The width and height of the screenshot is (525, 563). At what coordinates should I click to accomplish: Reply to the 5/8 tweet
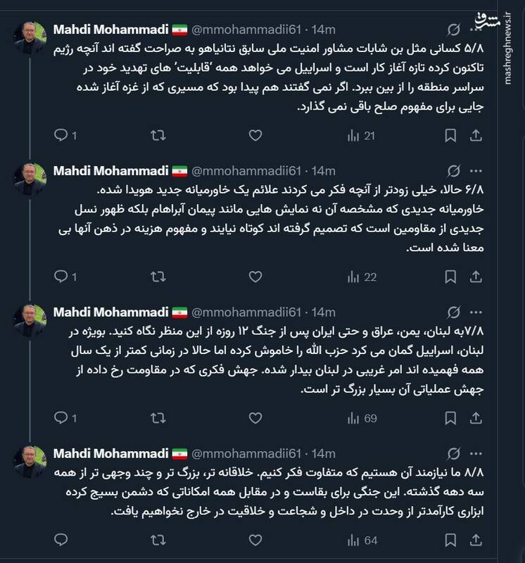[62, 134]
